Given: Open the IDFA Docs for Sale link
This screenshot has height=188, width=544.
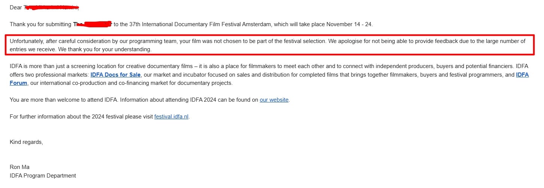Looking at the screenshot, I should (x=115, y=75).
